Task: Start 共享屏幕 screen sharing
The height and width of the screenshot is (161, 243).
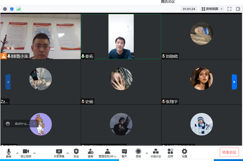Action: pyautogui.click(x=59, y=152)
